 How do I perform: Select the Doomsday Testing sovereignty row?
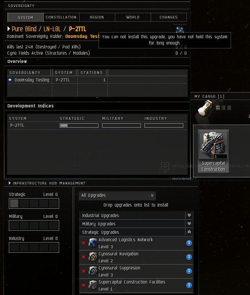(x=97, y=80)
